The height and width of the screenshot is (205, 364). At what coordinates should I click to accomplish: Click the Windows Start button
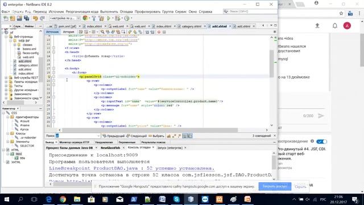(6, 199)
